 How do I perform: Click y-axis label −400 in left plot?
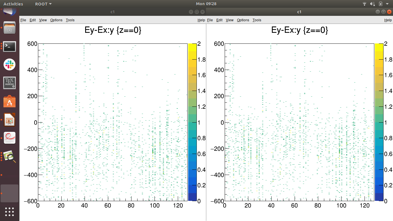(x=30, y=175)
